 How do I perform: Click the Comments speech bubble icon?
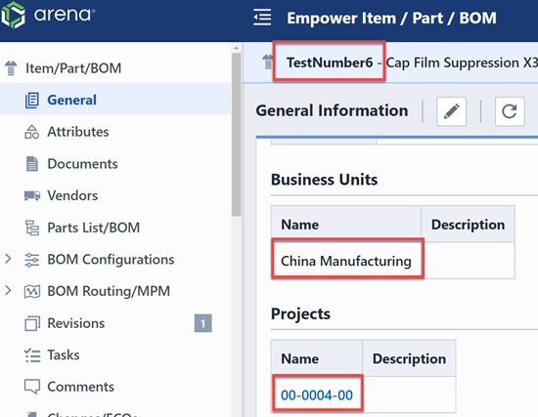click(x=32, y=387)
